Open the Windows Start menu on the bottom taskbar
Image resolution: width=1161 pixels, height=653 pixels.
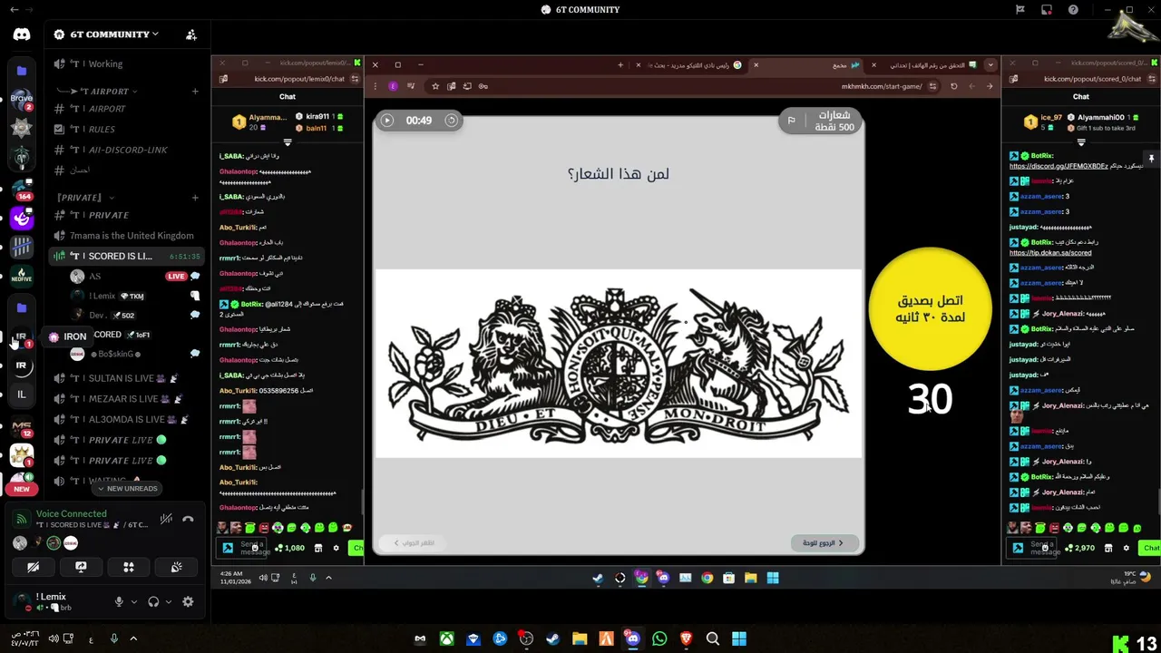pos(739,639)
